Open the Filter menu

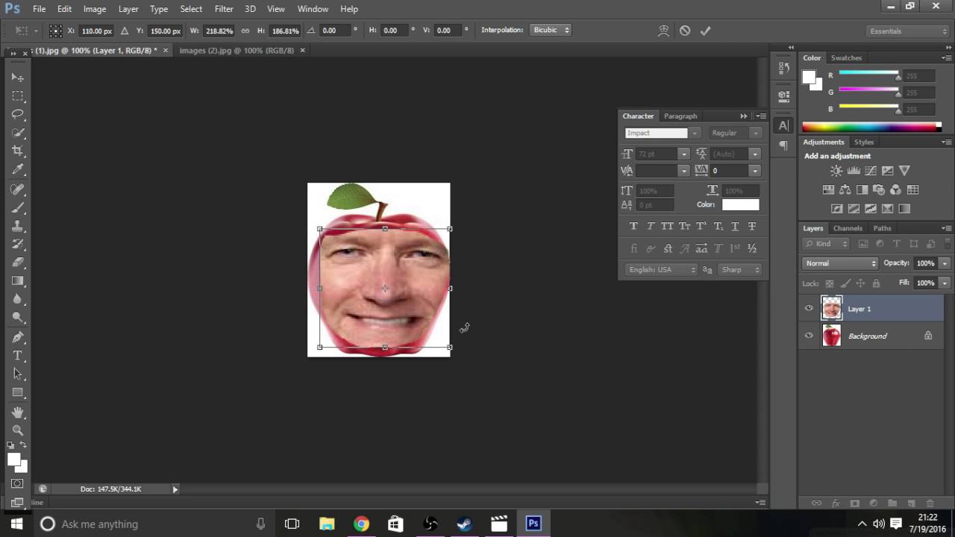(x=224, y=9)
